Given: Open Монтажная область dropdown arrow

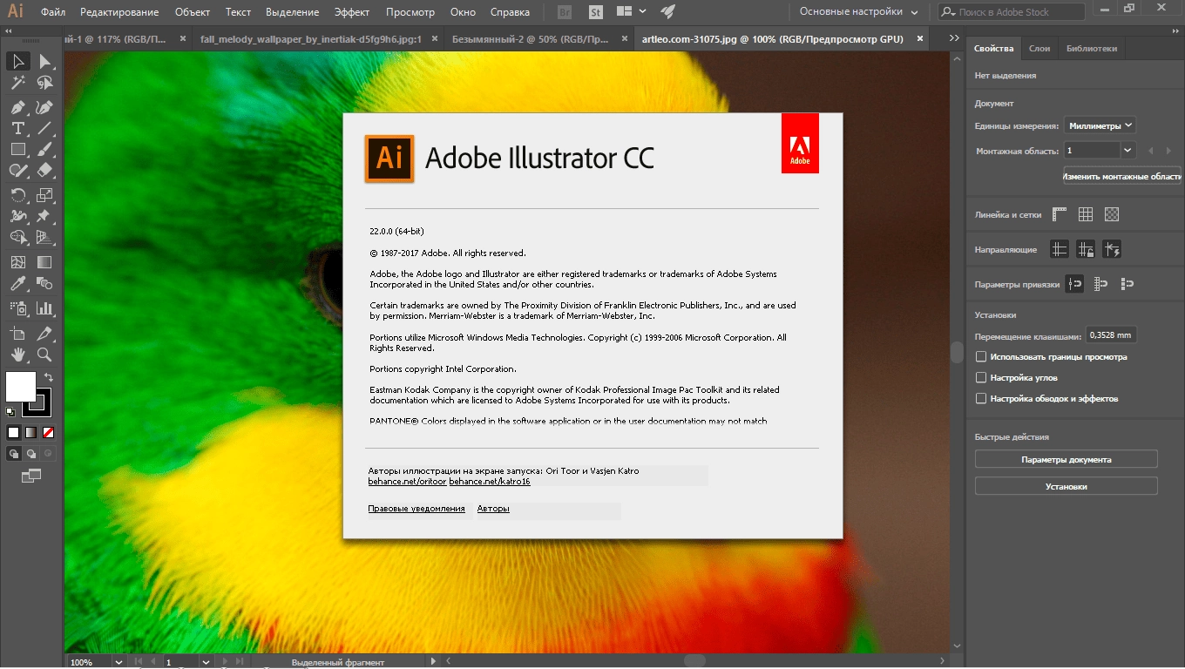Looking at the screenshot, I should pos(1127,151).
